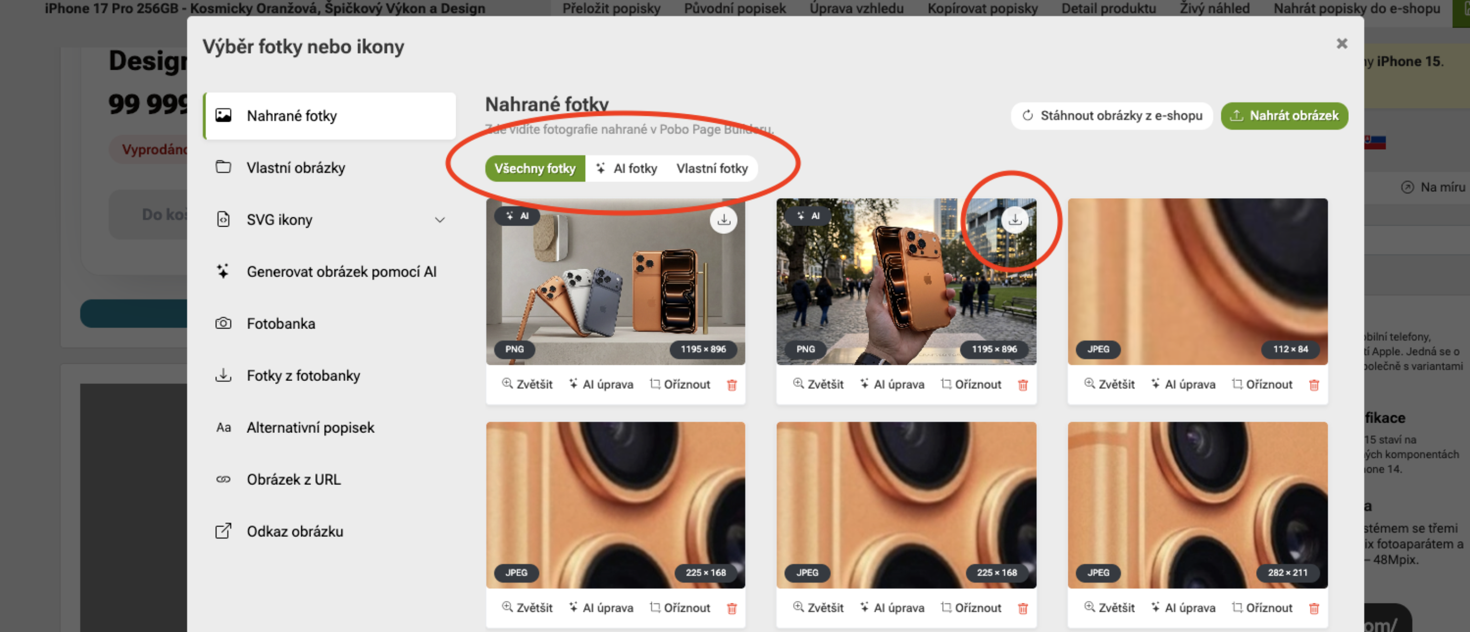Open the Vlastní obrázky section
The width and height of the screenshot is (1470, 632).
pyautogui.click(x=330, y=167)
